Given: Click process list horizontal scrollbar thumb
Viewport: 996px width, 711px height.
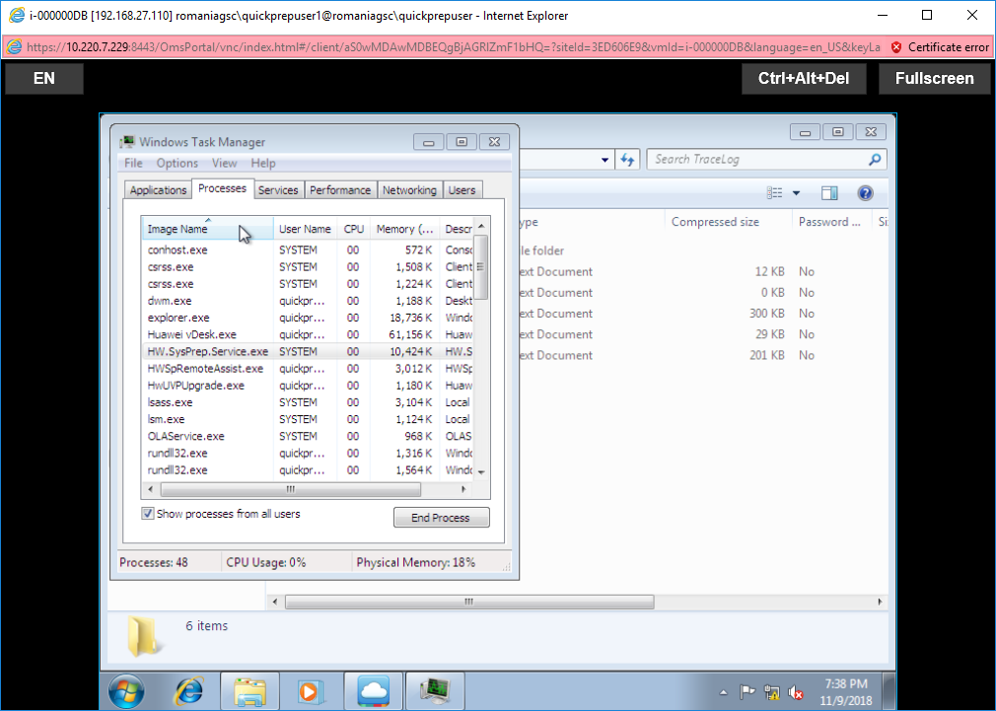Looking at the screenshot, I should click(x=290, y=489).
